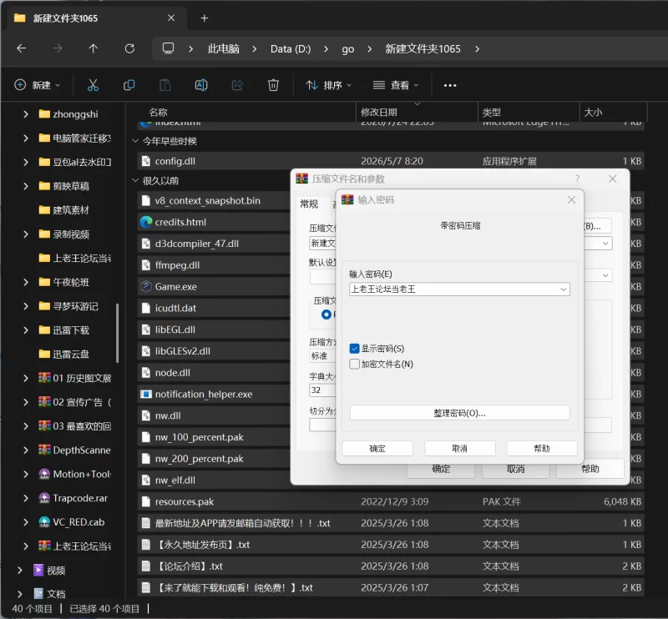Close the 输入密码 dialog

click(571, 199)
